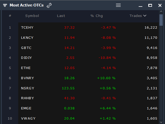
Task: Choose the ETHE symbol entry
Action: (x=26, y=68)
